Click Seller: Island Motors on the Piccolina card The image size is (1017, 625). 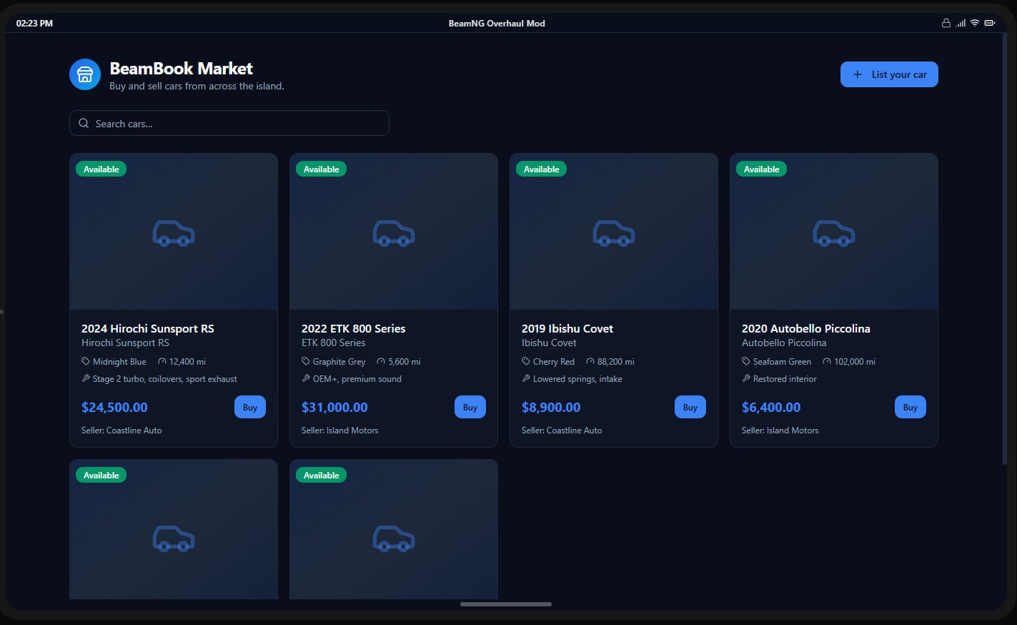780,430
